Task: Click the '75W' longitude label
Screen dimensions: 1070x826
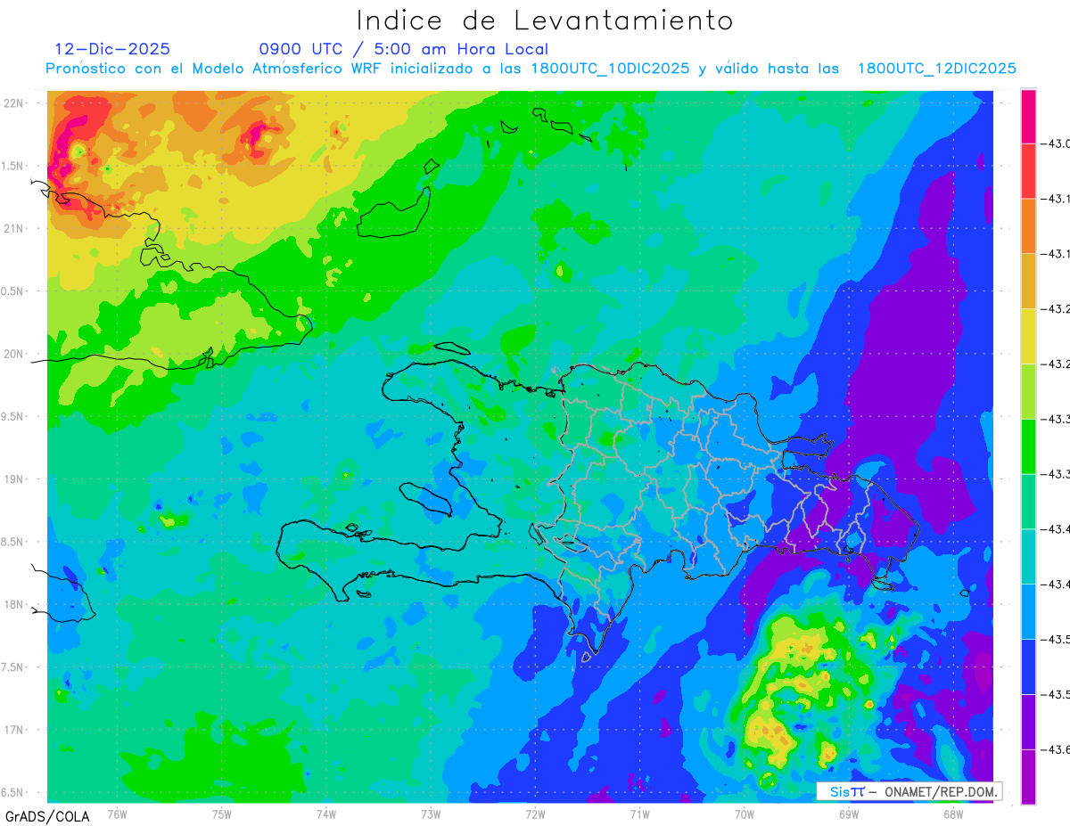Action: pos(222,814)
